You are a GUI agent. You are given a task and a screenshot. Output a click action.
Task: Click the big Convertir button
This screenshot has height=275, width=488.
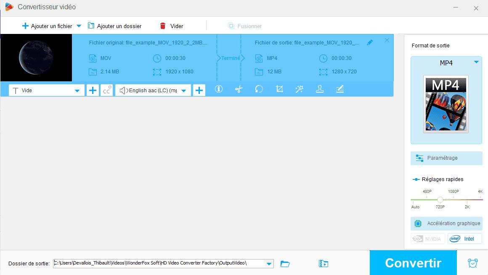click(413, 263)
